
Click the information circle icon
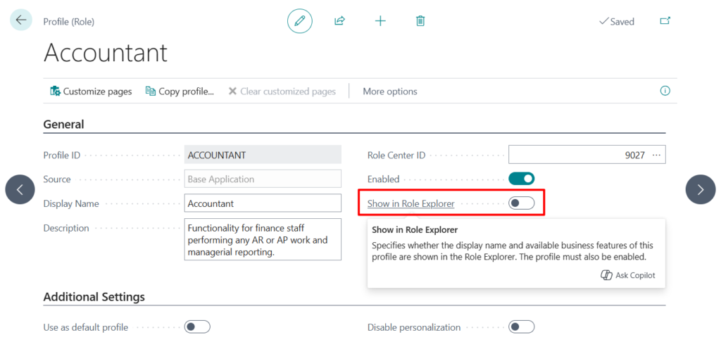(x=665, y=91)
